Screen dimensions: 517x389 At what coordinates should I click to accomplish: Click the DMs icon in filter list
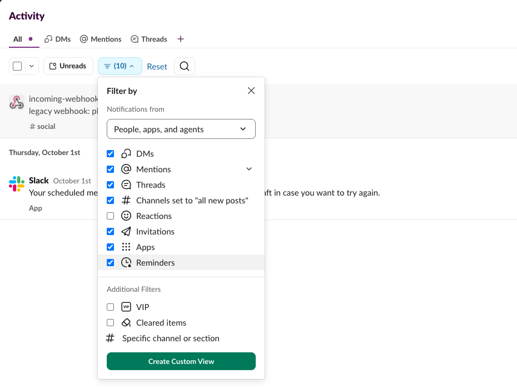[x=126, y=153]
